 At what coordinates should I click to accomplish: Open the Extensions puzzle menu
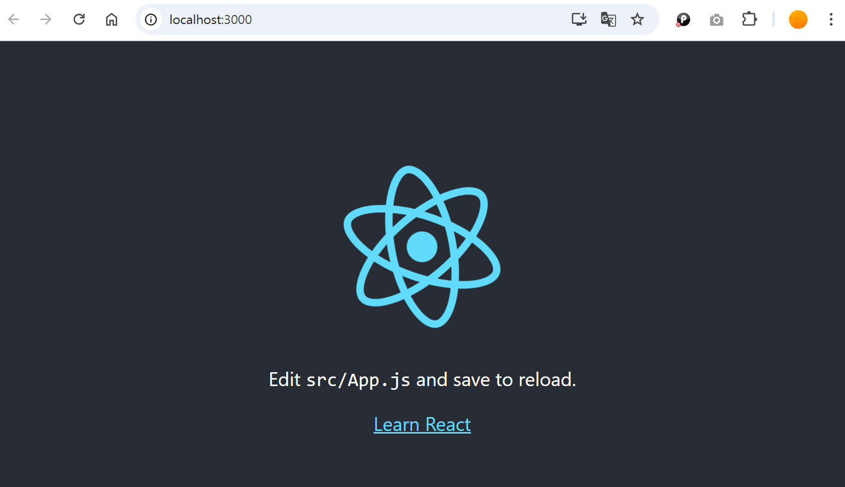coord(749,19)
